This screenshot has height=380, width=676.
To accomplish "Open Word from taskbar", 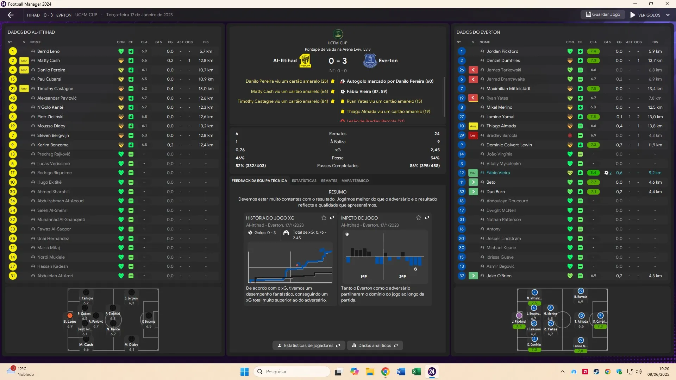I will 401,372.
